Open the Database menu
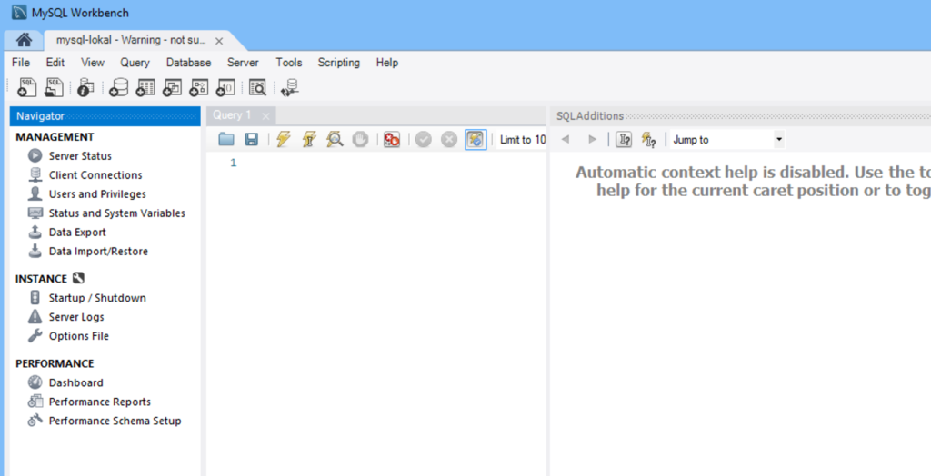The width and height of the screenshot is (931, 476). point(188,63)
